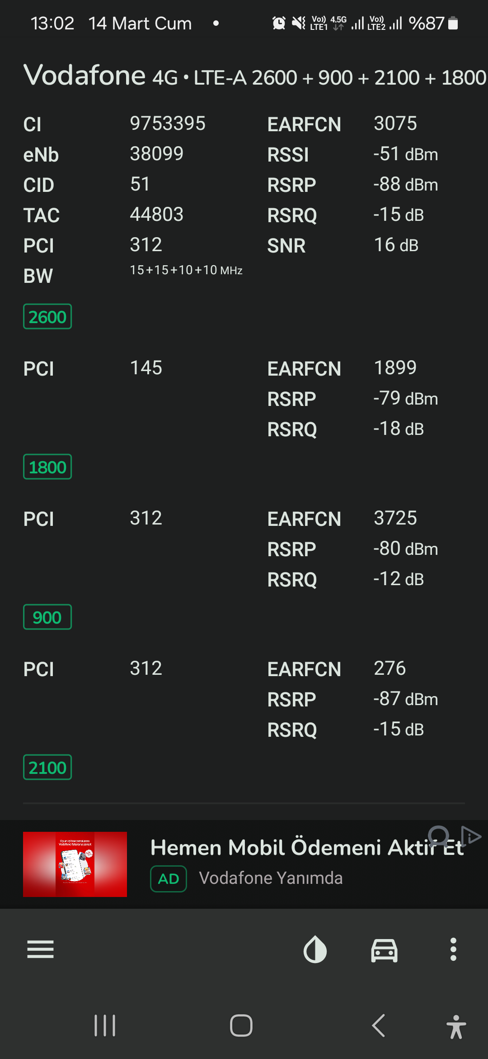Select the 2100 band badge
488x1059 pixels.
[47, 768]
